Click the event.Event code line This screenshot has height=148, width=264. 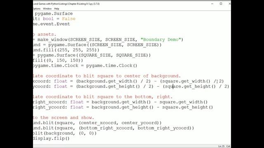tap(52, 24)
